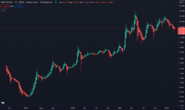The height and width of the screenshot is (110, 185).
Task: Expand the collapsed indicators legend showing 4
Action: click(3, 10)
